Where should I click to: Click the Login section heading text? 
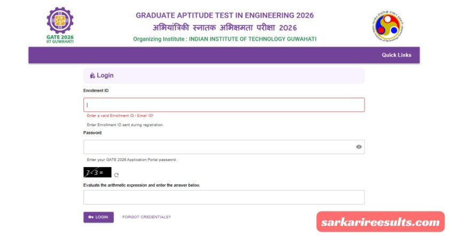click(105, 76)
